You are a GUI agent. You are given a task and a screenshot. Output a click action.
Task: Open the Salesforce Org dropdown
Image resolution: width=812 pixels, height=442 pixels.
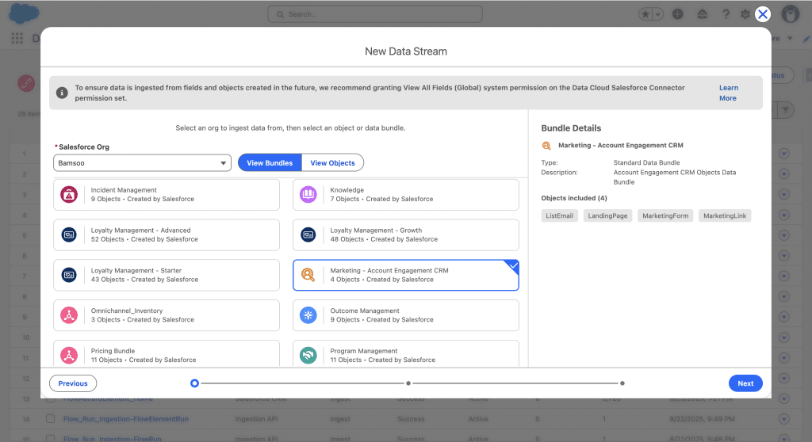pos(142,163)
